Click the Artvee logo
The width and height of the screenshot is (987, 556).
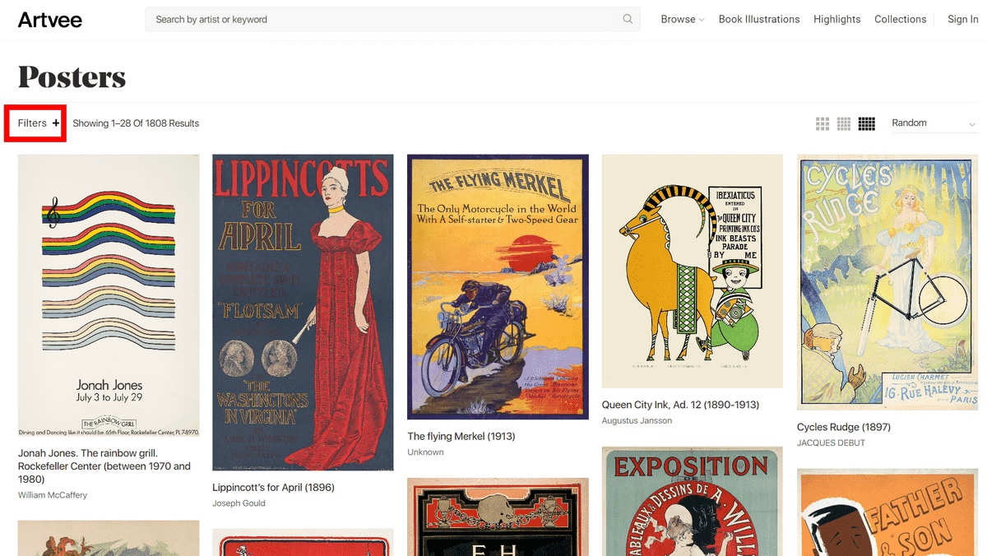50,20
